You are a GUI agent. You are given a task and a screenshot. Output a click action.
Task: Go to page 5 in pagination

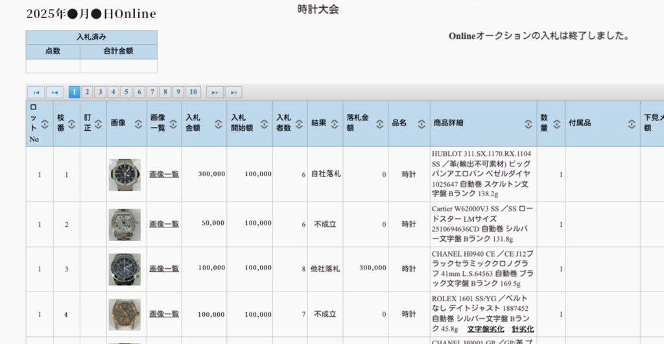tap(126, 92)
